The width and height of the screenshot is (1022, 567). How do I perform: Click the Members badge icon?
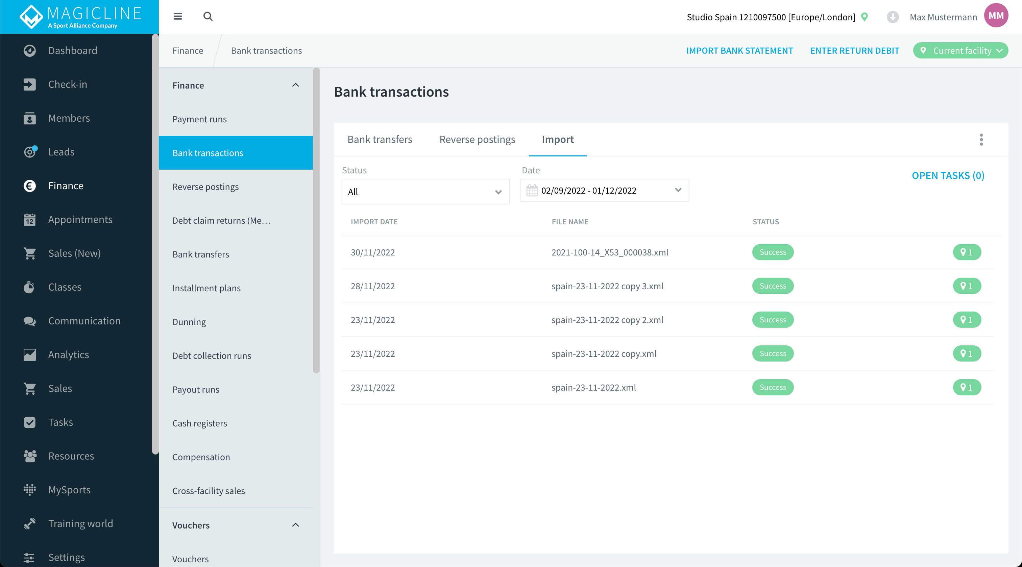(x=30, y=118)
